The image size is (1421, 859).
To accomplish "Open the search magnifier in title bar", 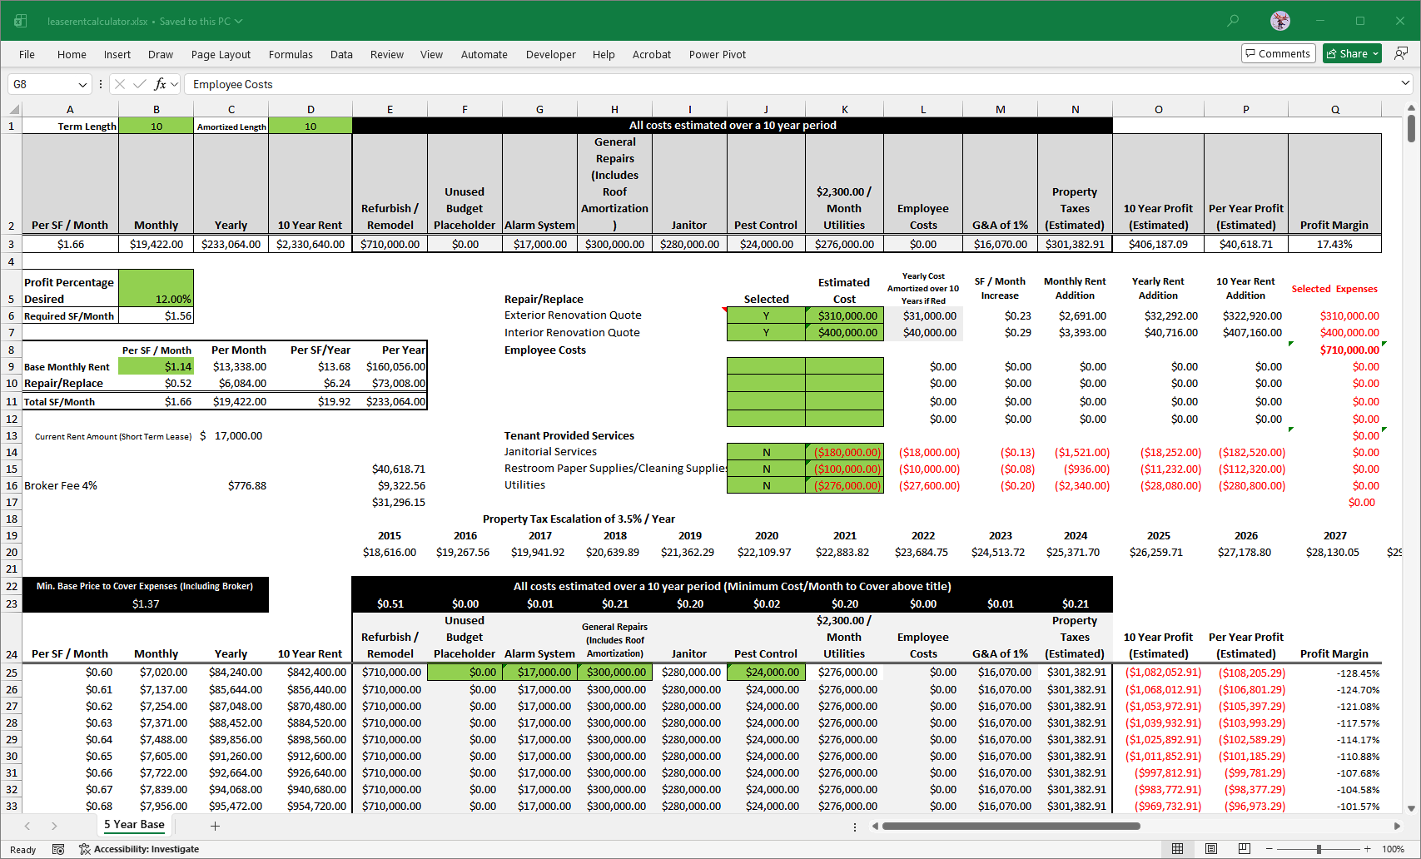I will click(1233, 21).
